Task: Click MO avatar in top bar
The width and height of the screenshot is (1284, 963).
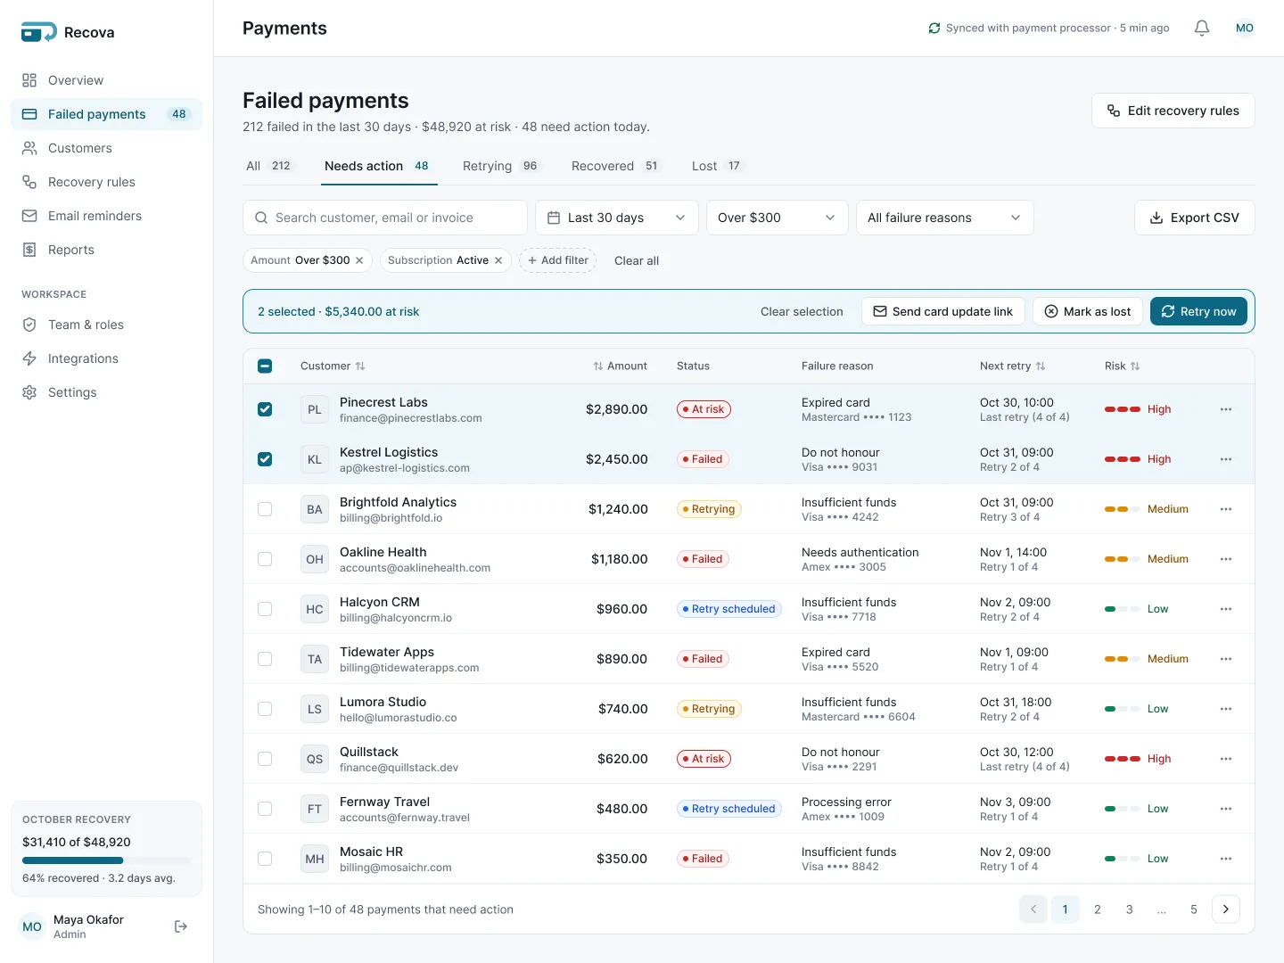Action: 1245,28
